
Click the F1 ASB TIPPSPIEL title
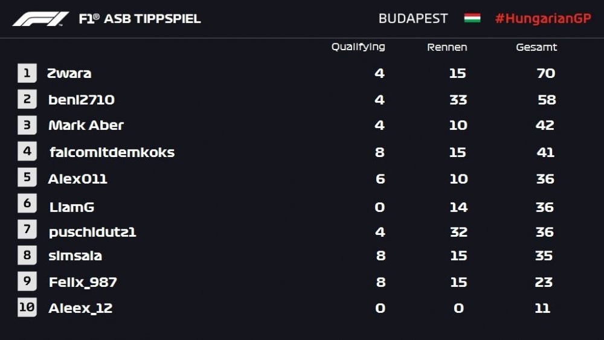140,19
